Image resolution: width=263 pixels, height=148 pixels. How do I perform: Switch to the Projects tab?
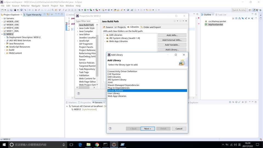(x=120, y=27)
